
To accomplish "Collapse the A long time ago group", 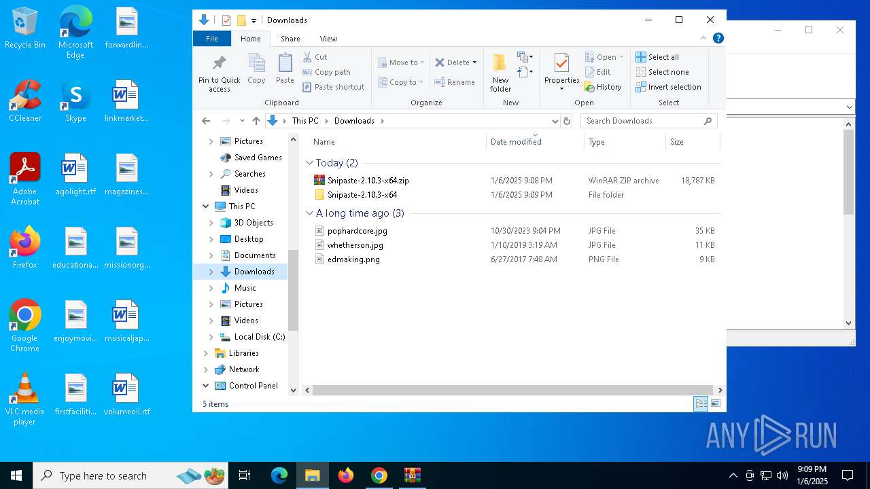I will coord(309,213).
